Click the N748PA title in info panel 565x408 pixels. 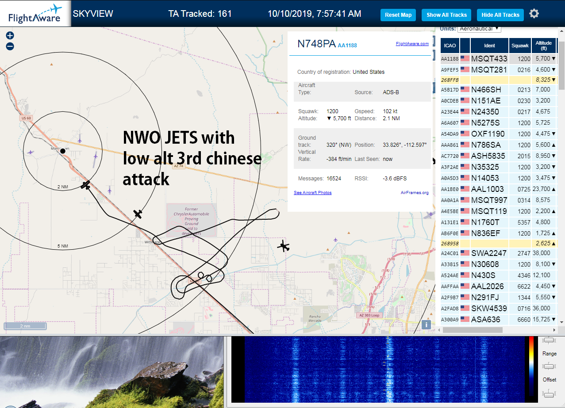tap(316, 44)
